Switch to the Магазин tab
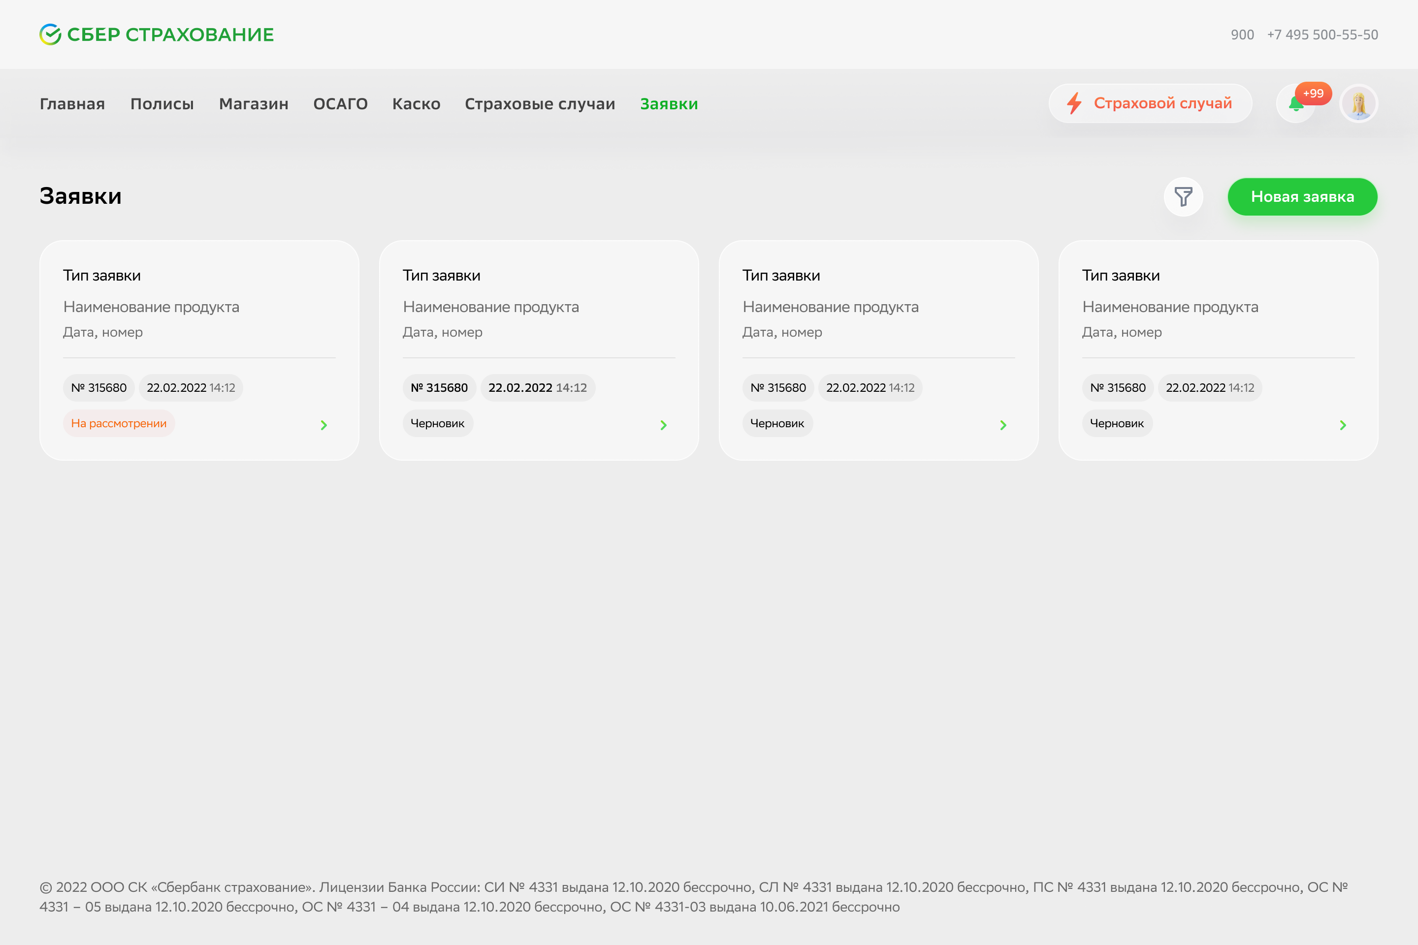The width and height of the screenshot is (1418, 945). click(x=254, y=104)
